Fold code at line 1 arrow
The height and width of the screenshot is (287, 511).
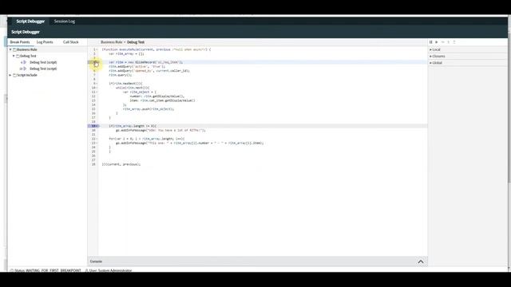pos(97,49)
